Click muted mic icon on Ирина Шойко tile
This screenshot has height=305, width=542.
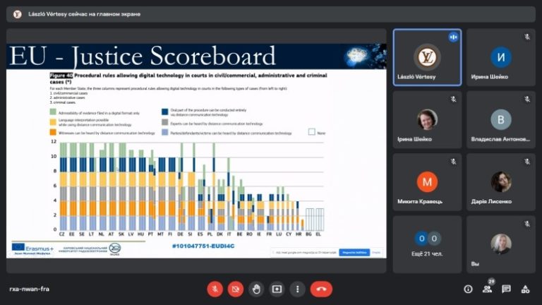tap(526, 37)
